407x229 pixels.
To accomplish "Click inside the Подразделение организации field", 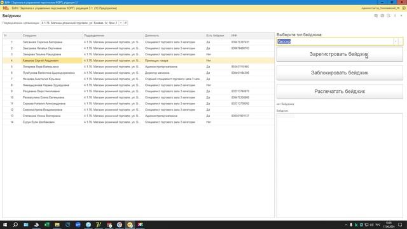I will [x=79, y=23].
